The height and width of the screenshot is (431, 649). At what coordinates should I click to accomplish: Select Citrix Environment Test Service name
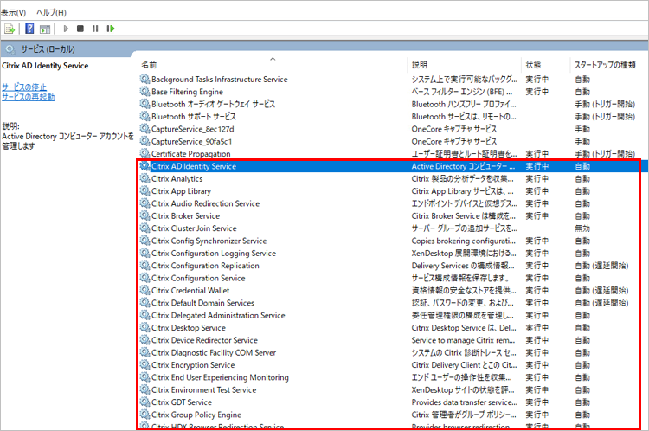click(x=203, y=390)
